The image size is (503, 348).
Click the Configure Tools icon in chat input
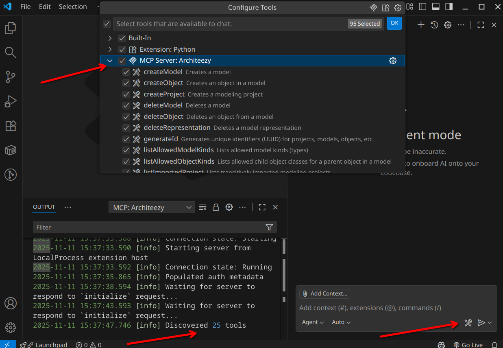click(468, 323)
